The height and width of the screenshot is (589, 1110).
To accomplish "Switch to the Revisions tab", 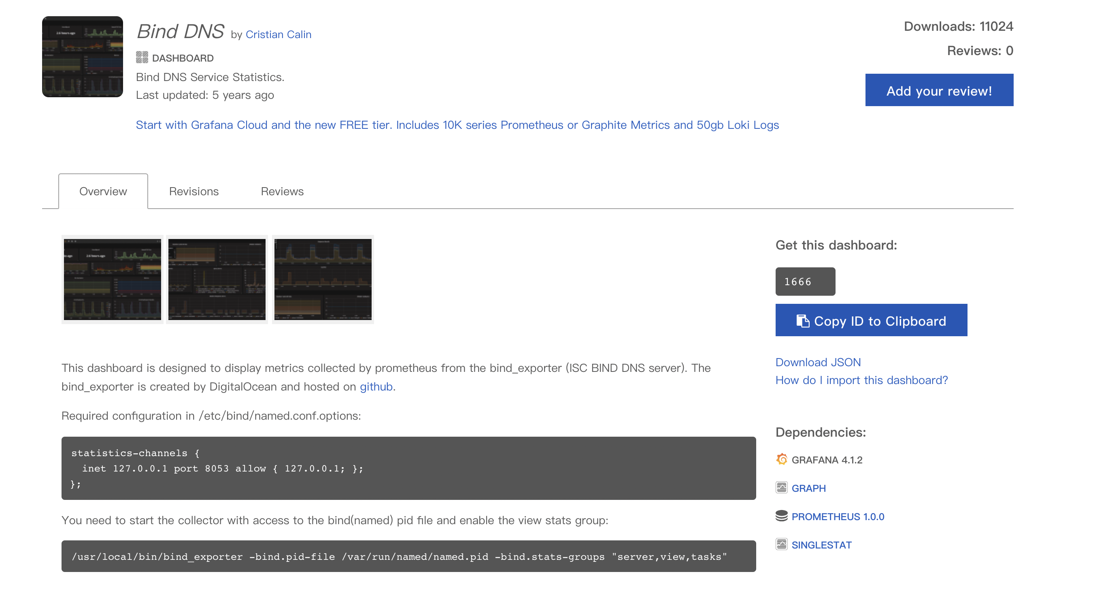I will tap(194, 192).
